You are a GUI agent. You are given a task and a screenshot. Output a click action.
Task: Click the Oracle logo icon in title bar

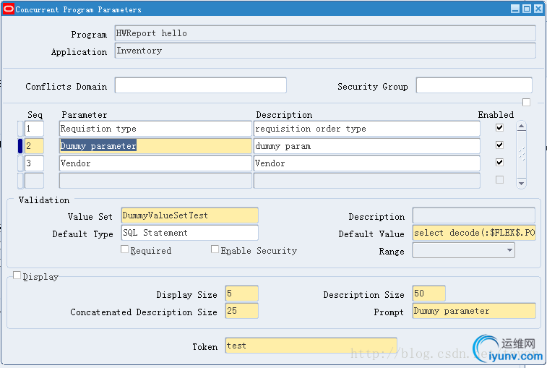pos(9,9)
